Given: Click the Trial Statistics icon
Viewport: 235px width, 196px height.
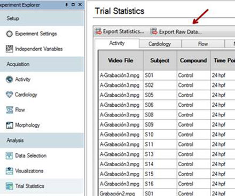Looking at the screenshot, I should 9,186.
